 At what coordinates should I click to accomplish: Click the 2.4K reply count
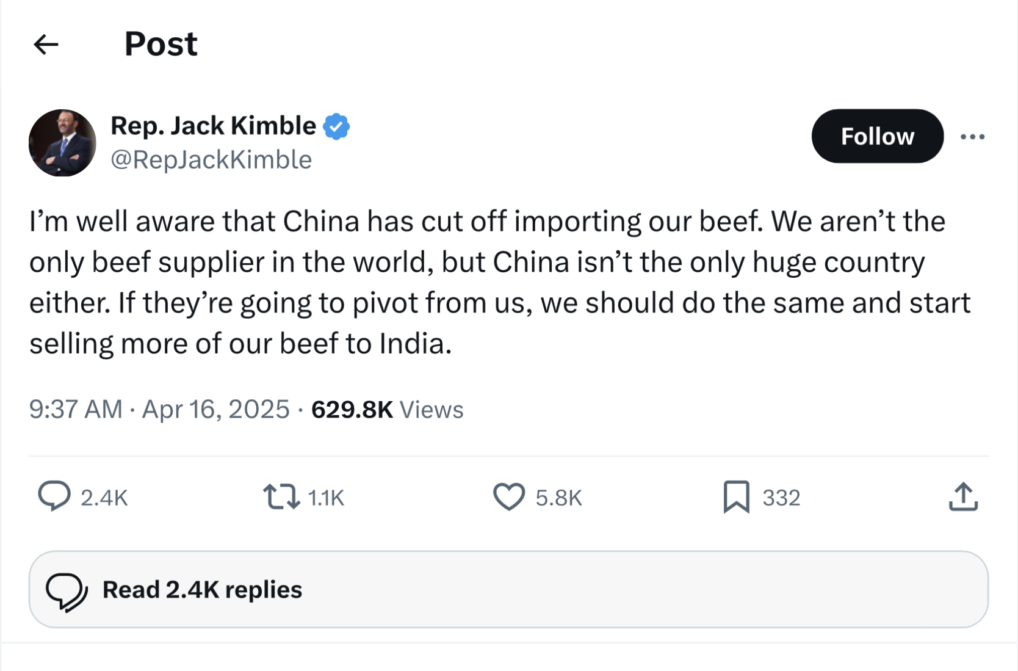104,498
